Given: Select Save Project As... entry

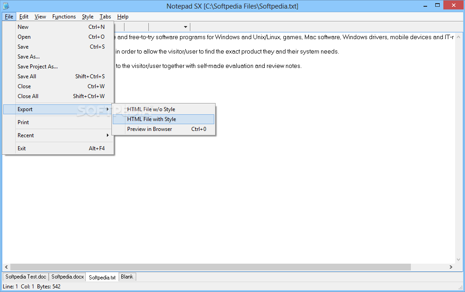Looking at the screenshot, I should point(59,67).
